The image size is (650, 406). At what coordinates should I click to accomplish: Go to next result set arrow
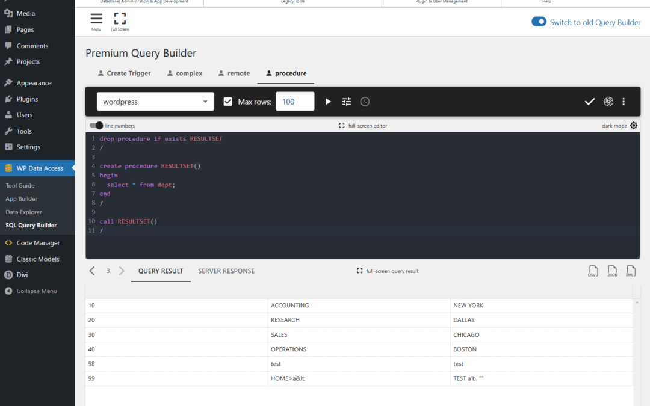pos(122,271)
